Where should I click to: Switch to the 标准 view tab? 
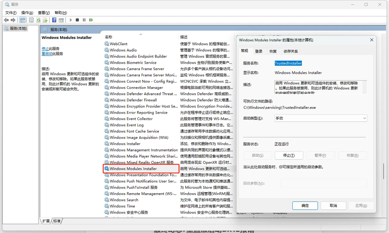57,221
